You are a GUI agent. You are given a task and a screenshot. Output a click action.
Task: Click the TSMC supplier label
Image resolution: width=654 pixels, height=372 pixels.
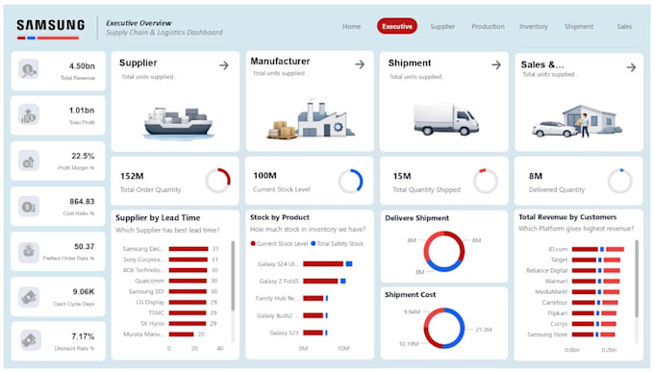[157, 312]
